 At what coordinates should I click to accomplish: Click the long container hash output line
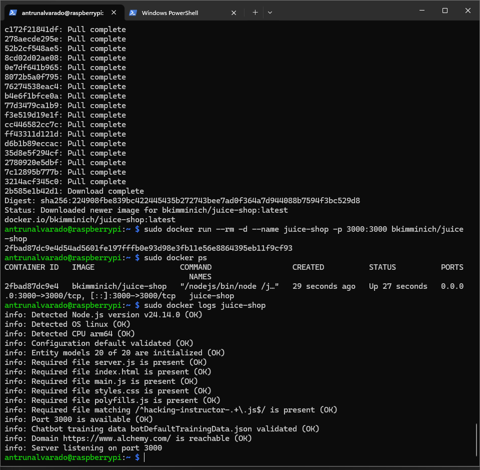tap(148, 248)
